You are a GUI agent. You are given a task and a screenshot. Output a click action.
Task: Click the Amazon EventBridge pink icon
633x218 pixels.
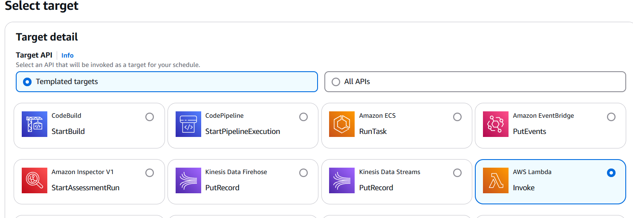(x=496, y=124)
